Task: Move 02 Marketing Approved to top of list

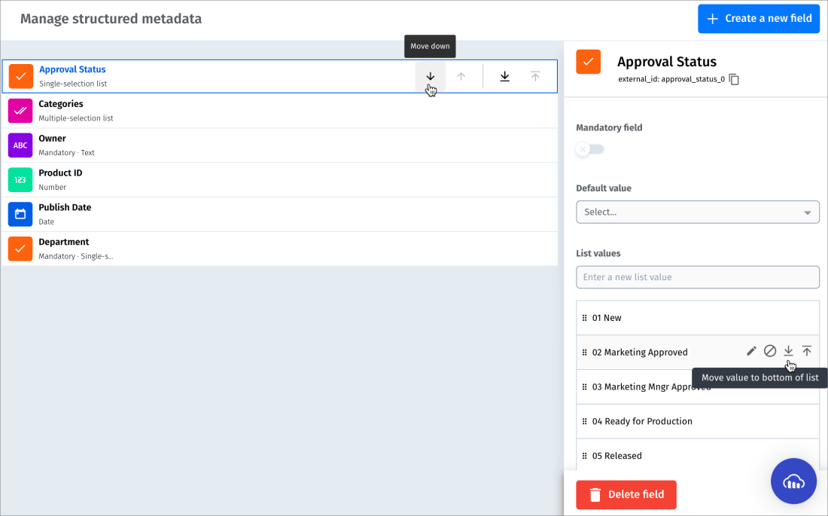Action: (807, 351)
